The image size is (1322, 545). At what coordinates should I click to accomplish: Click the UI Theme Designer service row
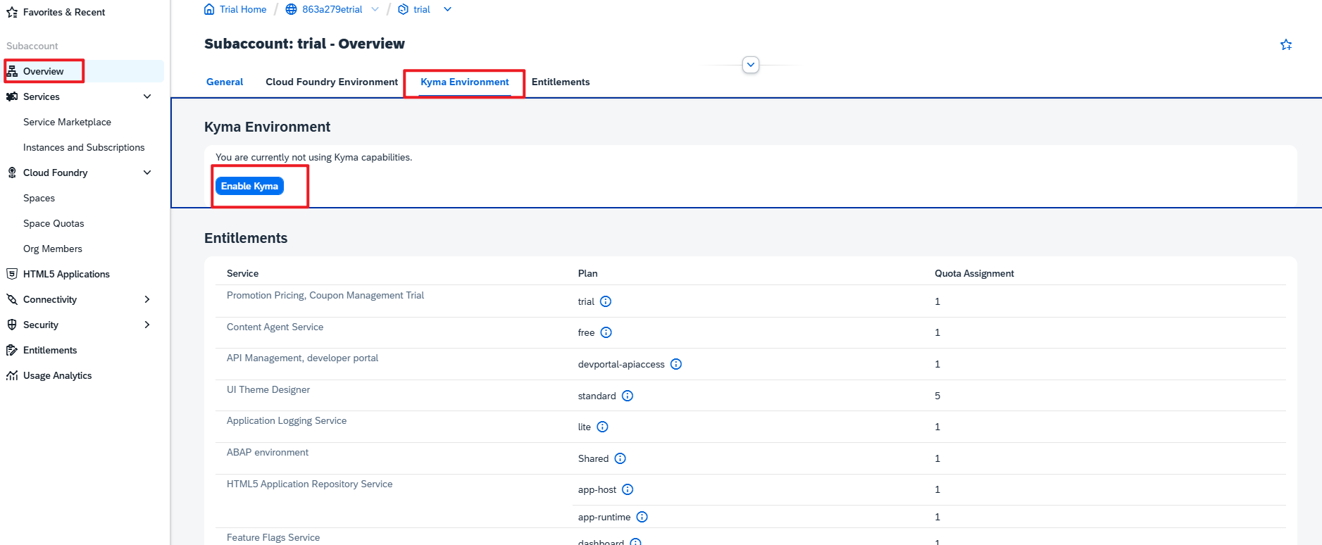(x=268, y=389)
